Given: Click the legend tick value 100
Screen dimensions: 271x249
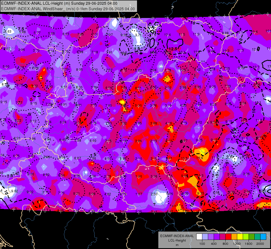Looking at the screenshot, I should click(202, 244).
